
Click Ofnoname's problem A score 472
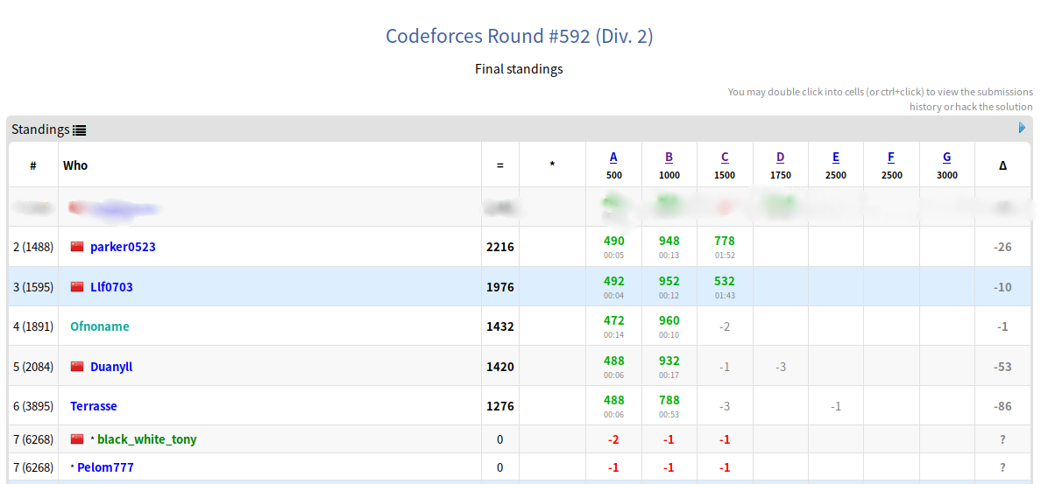(x=613, y=320)
